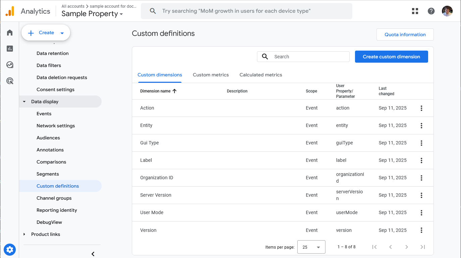Open more options for Gui Type dimension

coord(421,143)
